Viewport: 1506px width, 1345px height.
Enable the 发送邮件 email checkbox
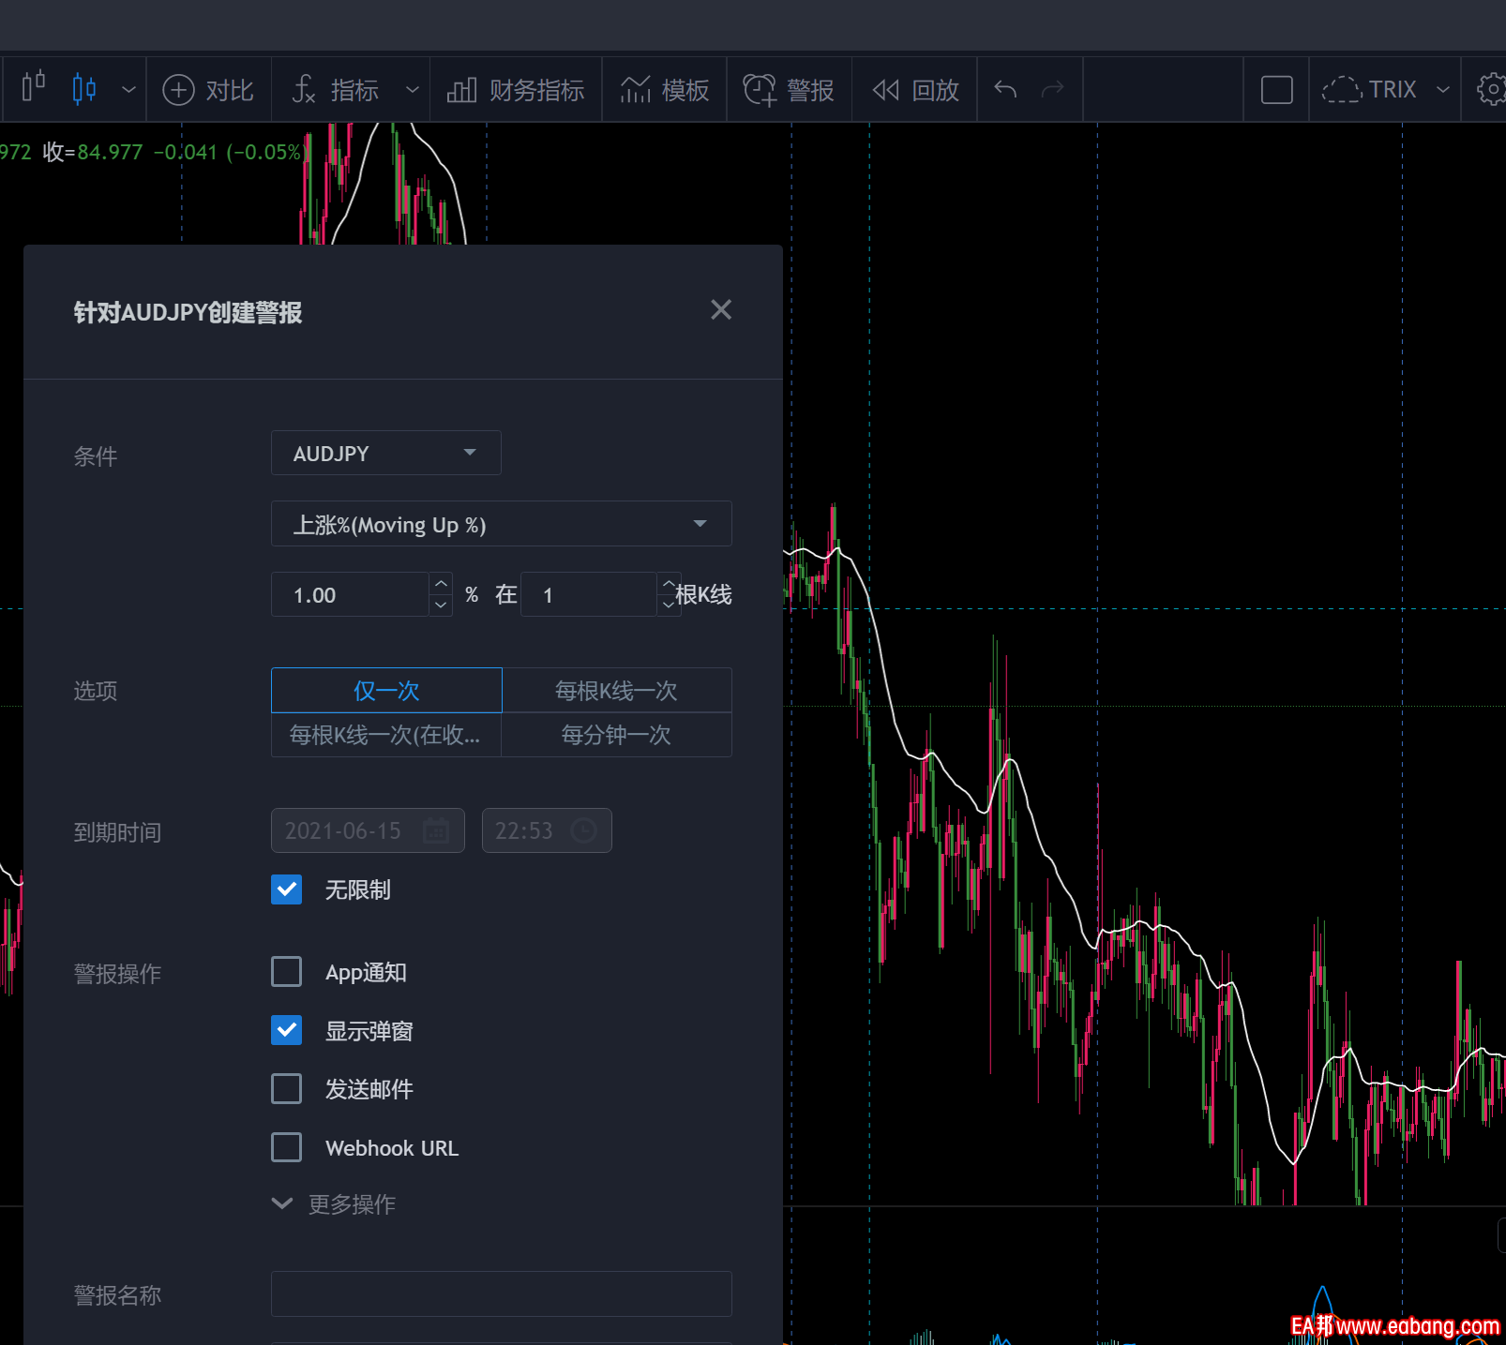pos(287,1089)
